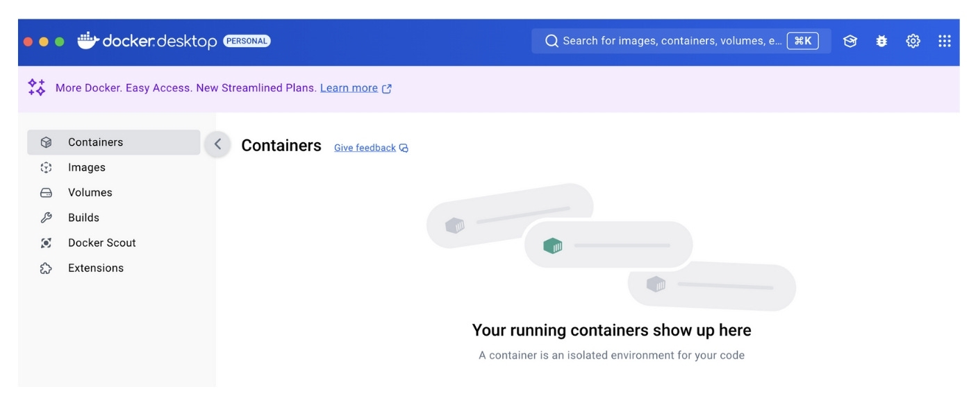The image size is (978, 407).
Task: Click the Give feedback link
Action: [x=365, y=148]
